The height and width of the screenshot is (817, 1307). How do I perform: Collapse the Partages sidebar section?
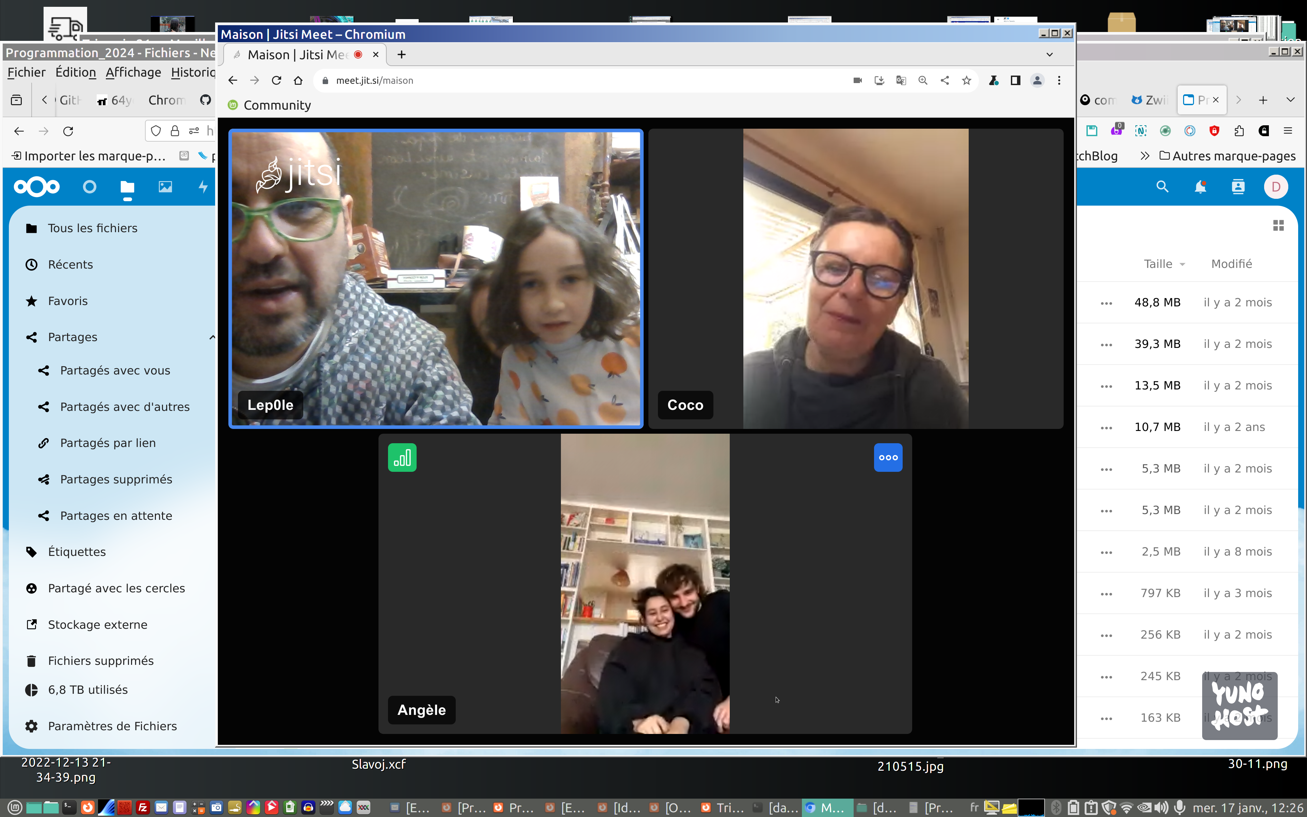[212, 337]
